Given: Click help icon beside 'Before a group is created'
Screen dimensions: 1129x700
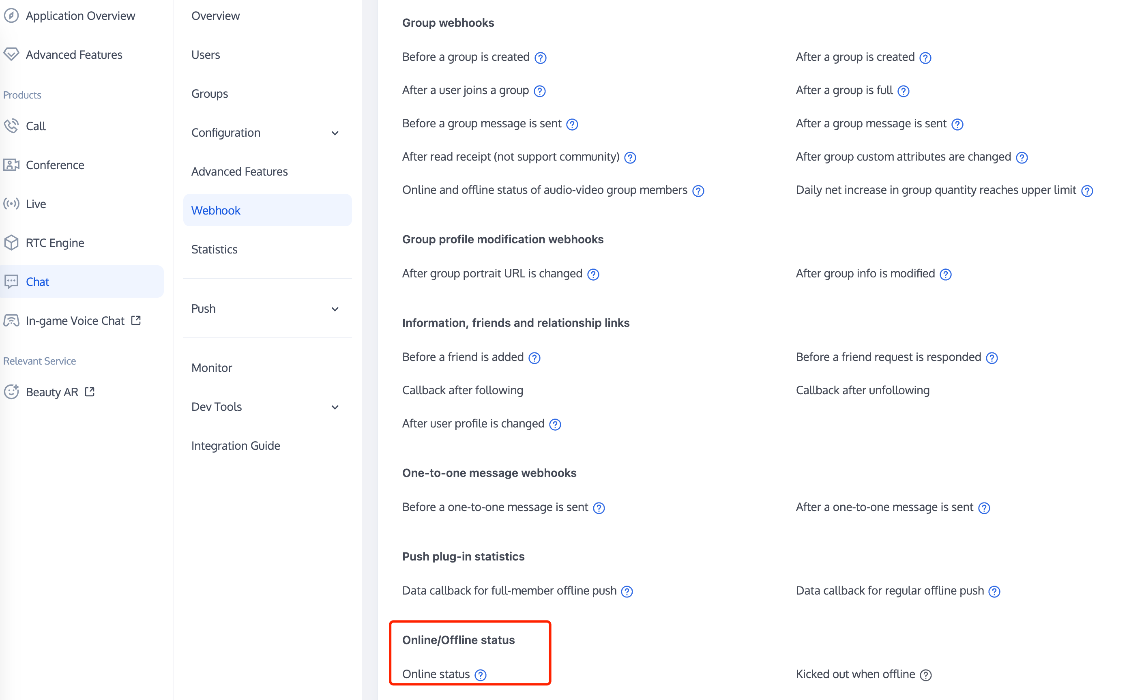Looking at the screenshot, I should (540, 58).
